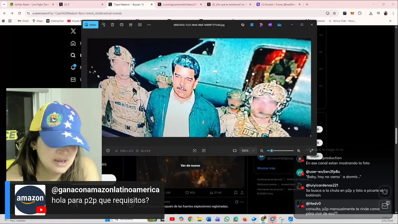Go back in the browser
398x224 pixels.
4,13
